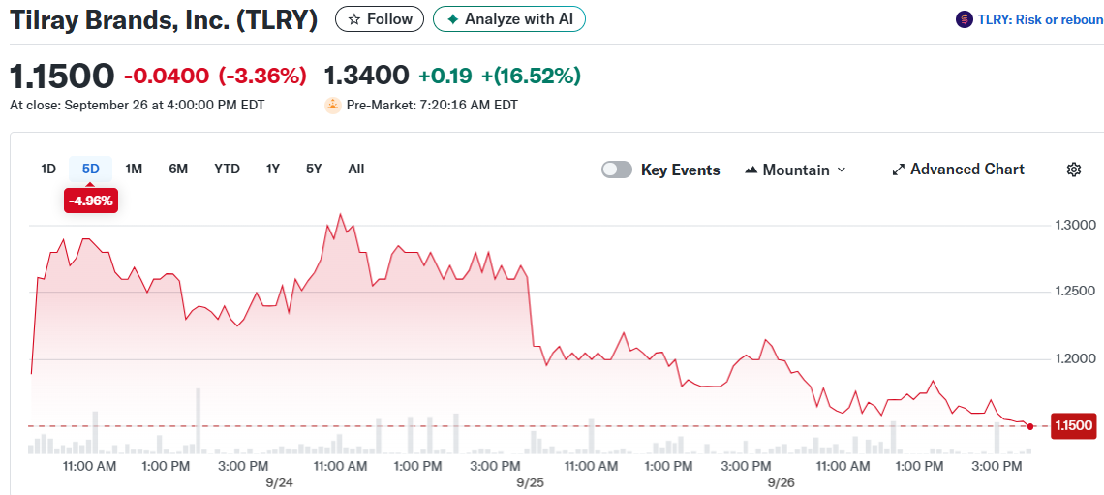Click the +0.19 +(16.52%) pre-market change
Viewport: 1104px width, 495px height.
click(x=499, y=76)
